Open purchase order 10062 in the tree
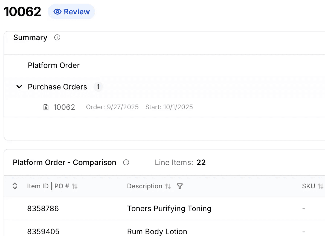 [64, 107]
